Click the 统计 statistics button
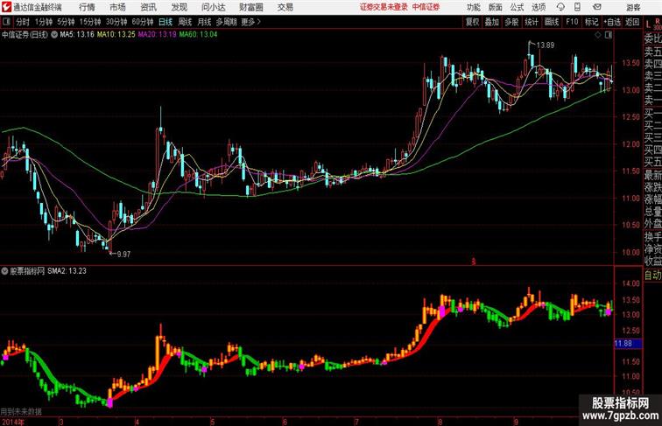Viewport: 662px width, 426px height. pos(532,22)
